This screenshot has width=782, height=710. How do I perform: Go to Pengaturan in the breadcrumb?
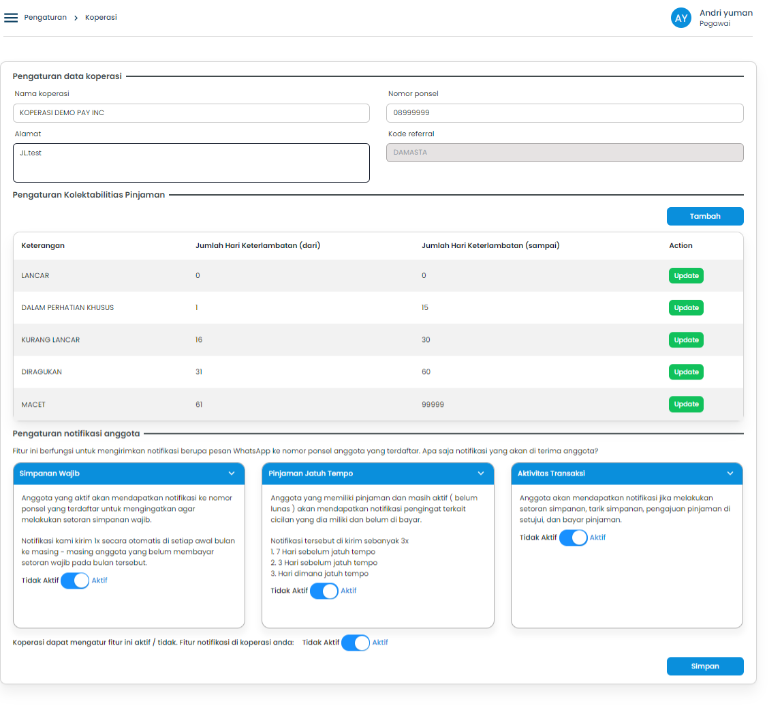[45, 18]
